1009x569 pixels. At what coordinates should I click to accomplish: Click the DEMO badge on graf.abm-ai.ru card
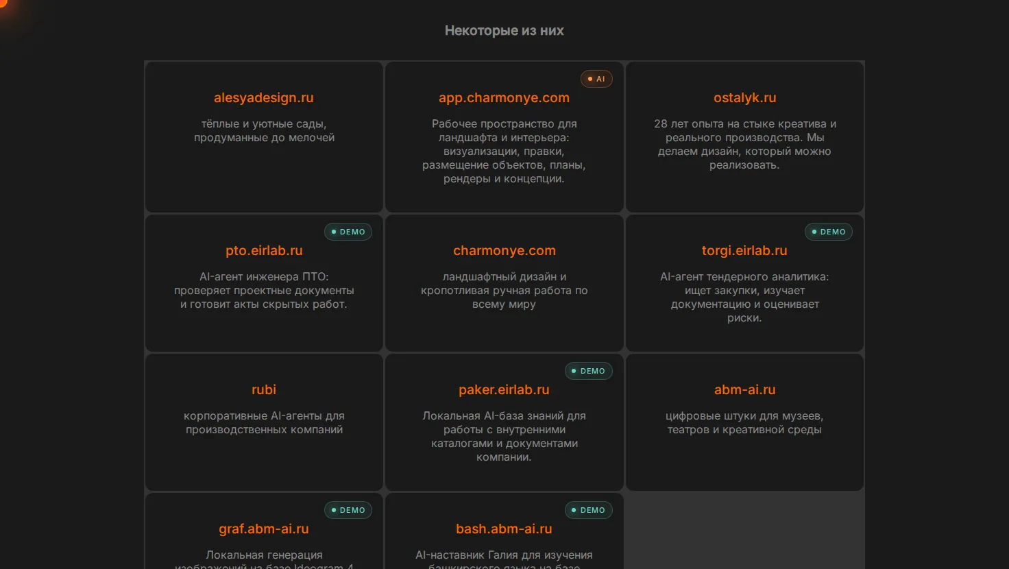tap(348, 510)
